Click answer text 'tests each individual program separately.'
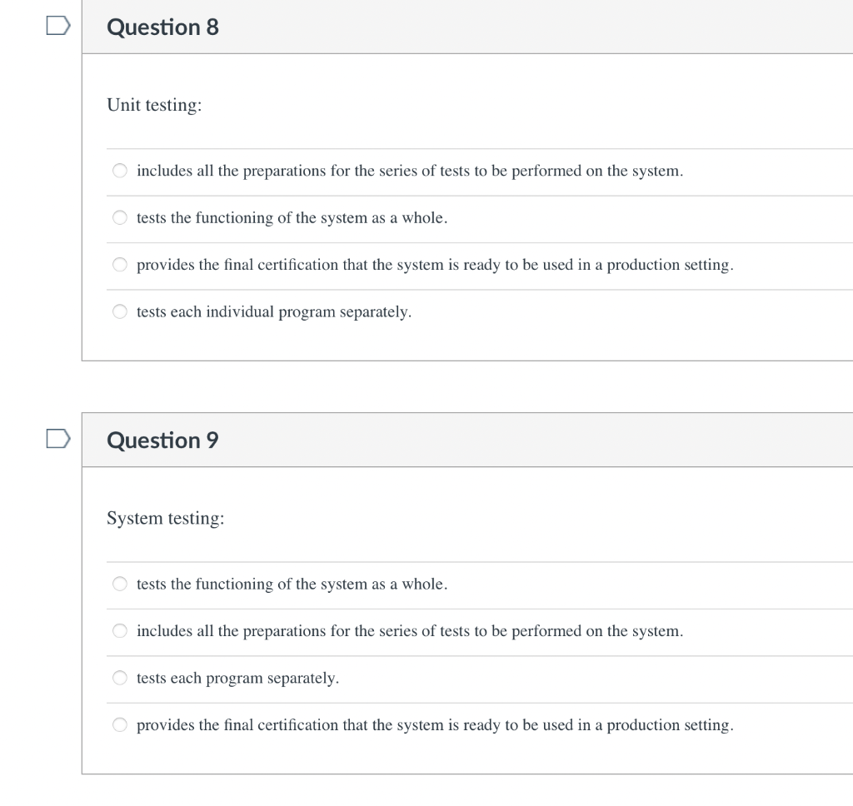This screenshot has width=853, height=806. pos(274,312)
